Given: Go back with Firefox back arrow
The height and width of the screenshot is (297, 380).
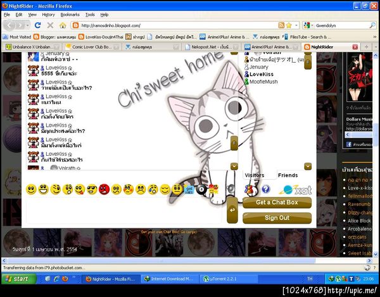Looking at the screenshot, I should 9,25.
